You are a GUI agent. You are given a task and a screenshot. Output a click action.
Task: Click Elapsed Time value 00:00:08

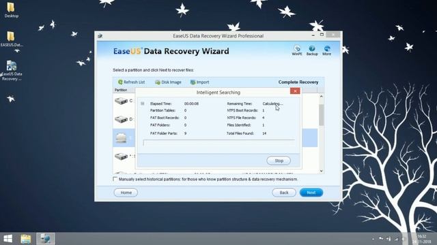click(x=191, y=103)
